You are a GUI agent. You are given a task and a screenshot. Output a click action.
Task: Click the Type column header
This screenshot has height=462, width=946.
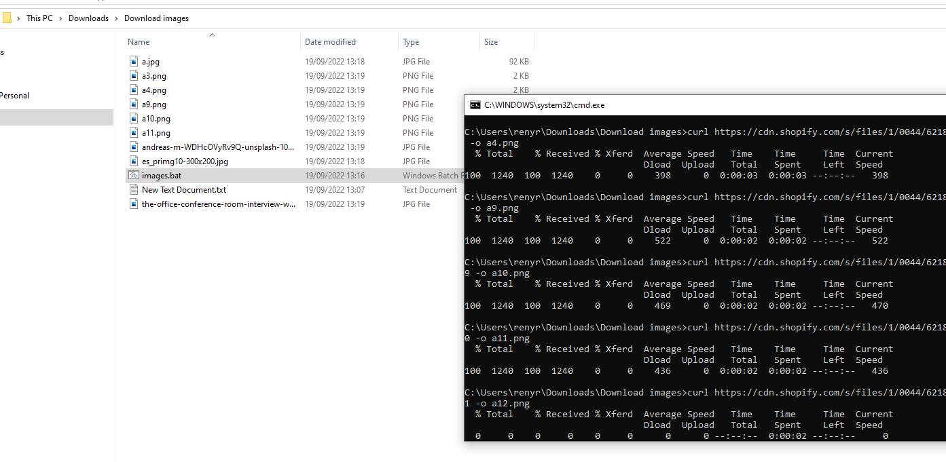point(411,42)
